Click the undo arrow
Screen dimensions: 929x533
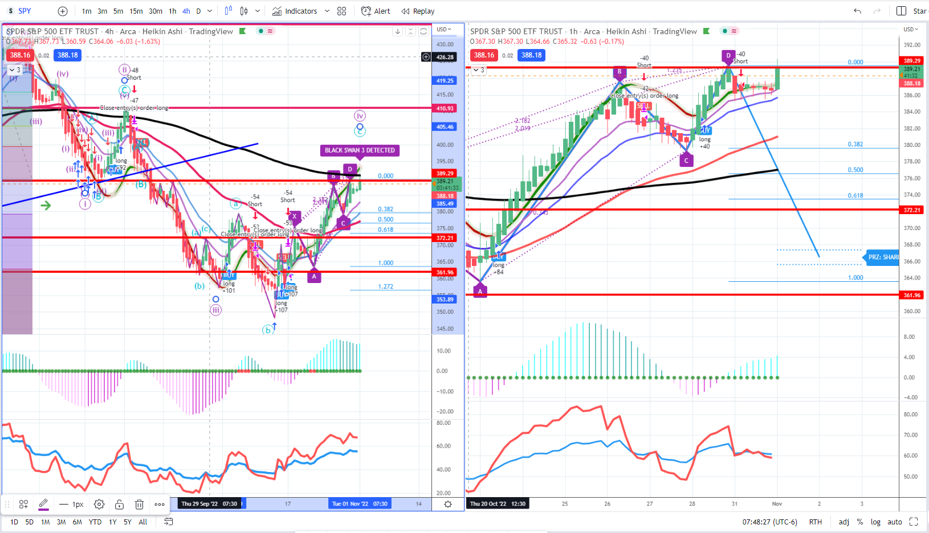click(x=857, y=11)
